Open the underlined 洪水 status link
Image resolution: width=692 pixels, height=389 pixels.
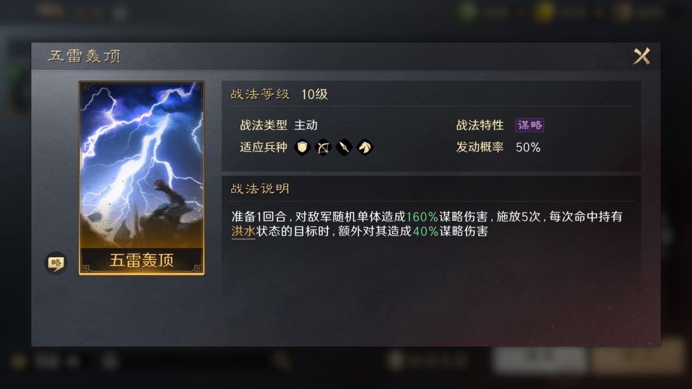click(x=243, y=231)
